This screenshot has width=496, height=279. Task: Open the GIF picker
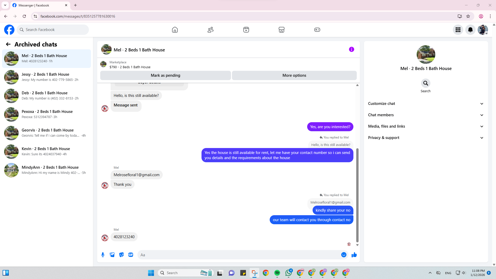point(131,255)
